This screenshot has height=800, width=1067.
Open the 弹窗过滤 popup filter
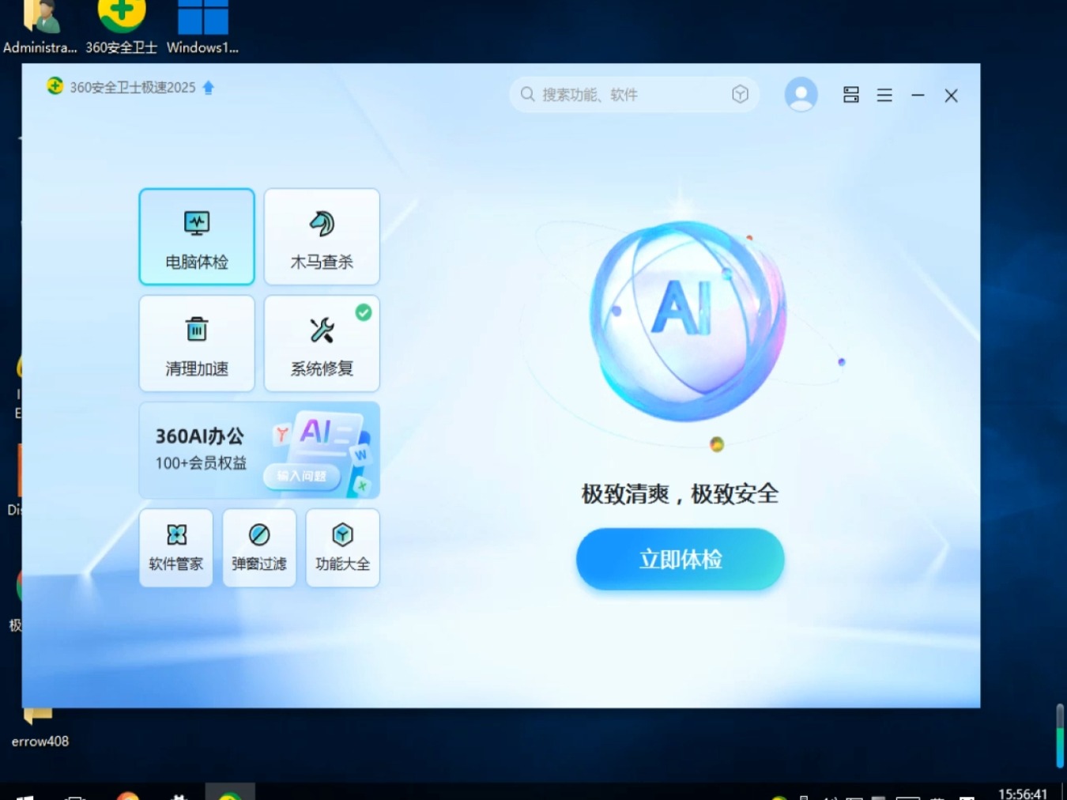259,547
